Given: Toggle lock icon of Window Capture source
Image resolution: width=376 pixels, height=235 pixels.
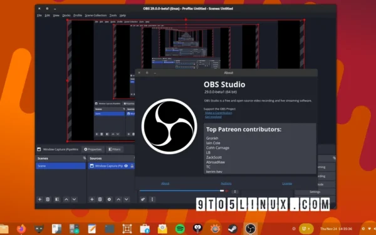Looking at the screenshot, I should coord(132,165).
